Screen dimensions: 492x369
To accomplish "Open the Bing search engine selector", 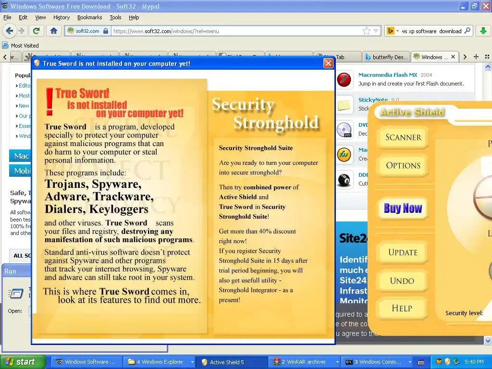I will [x=393, y=31].
